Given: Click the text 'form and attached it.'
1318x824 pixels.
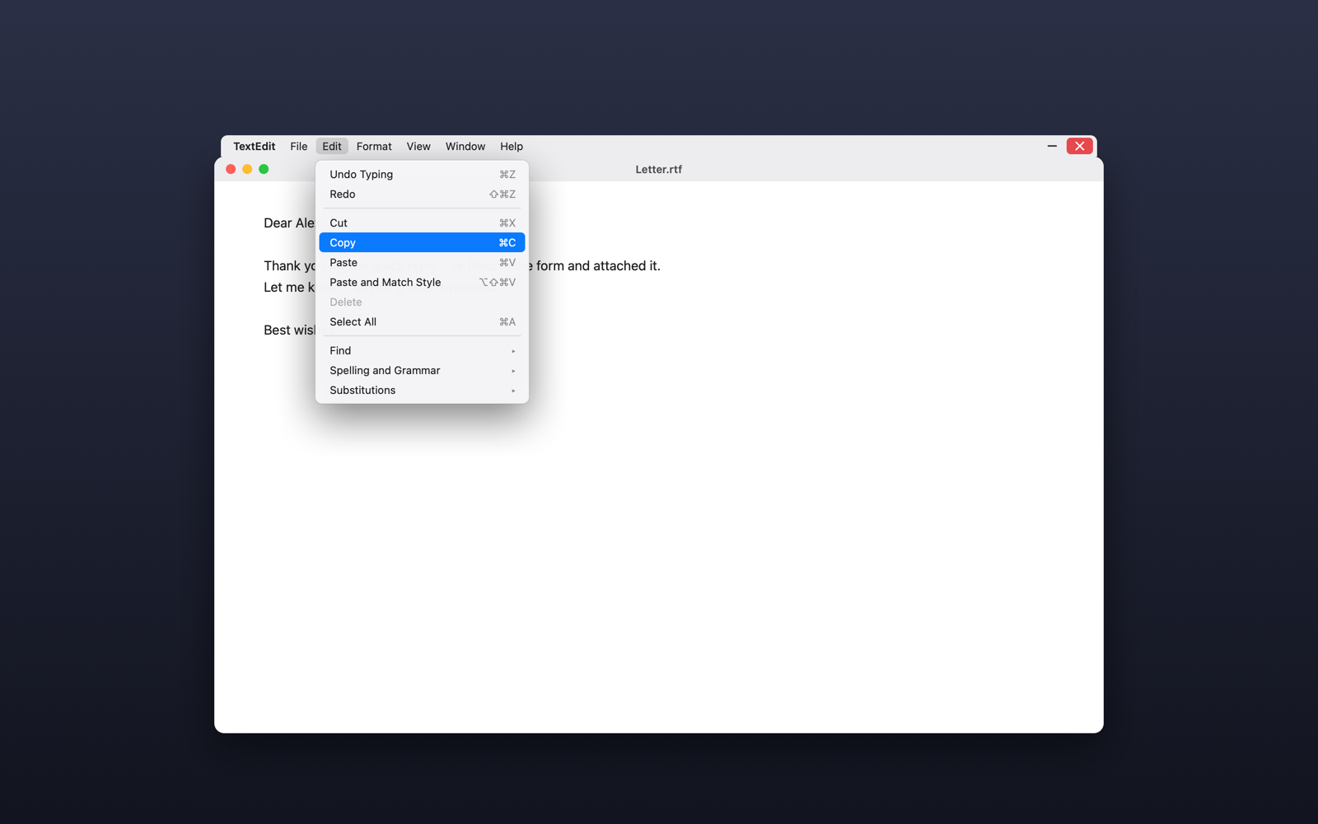Looking at the screenshot, I should [598, 265].
